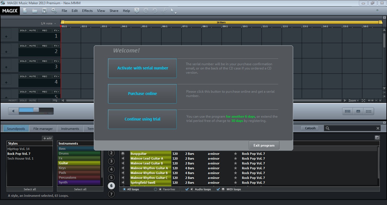387x205 pixels.
Task: Click the horizontal stretch arrows icon near Zoom
Action: coord(371,100)
